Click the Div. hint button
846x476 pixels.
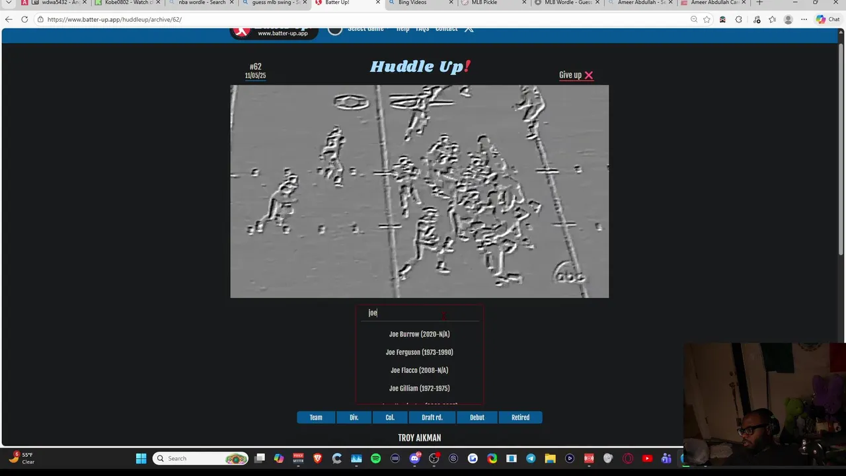click(x=354, y=417)
